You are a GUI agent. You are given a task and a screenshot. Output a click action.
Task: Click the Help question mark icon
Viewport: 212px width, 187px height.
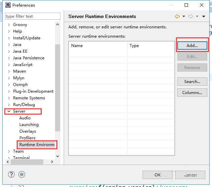point(11,174)
